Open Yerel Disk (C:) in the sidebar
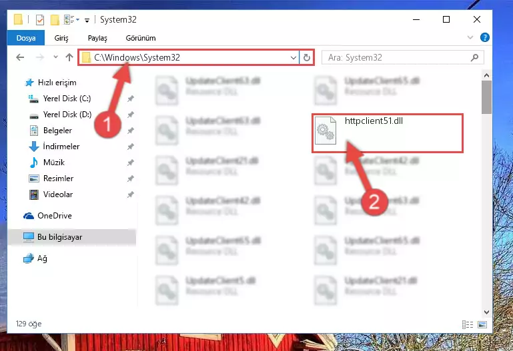513x351 pixels. coord(67,99)
